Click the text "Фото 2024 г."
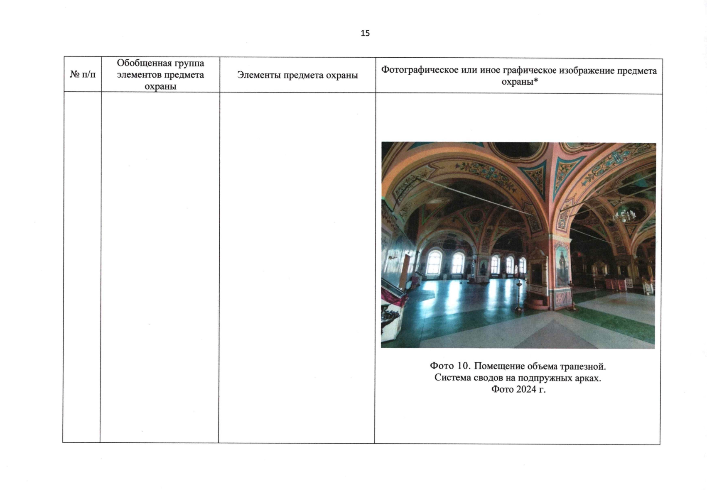The width and height of the screenshot is (707, 498). [x=518, y=389]
